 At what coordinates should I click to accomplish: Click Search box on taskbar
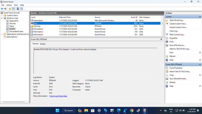(69, 110)
